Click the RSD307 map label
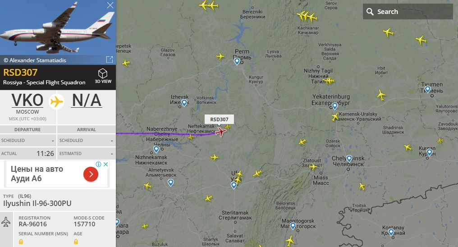Image resolution: width=458 pixels, height=247 pixels. point(220,119)
